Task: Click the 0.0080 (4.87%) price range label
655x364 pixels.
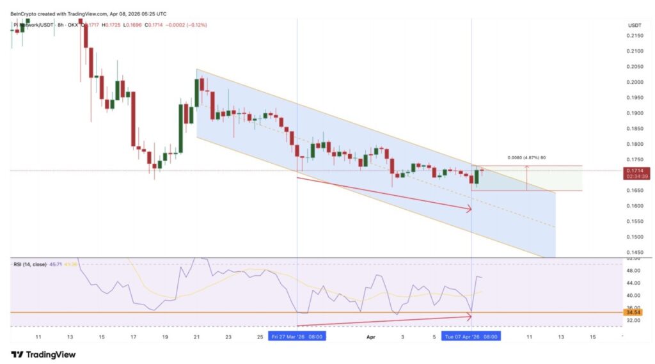Action: click(526, 157)
